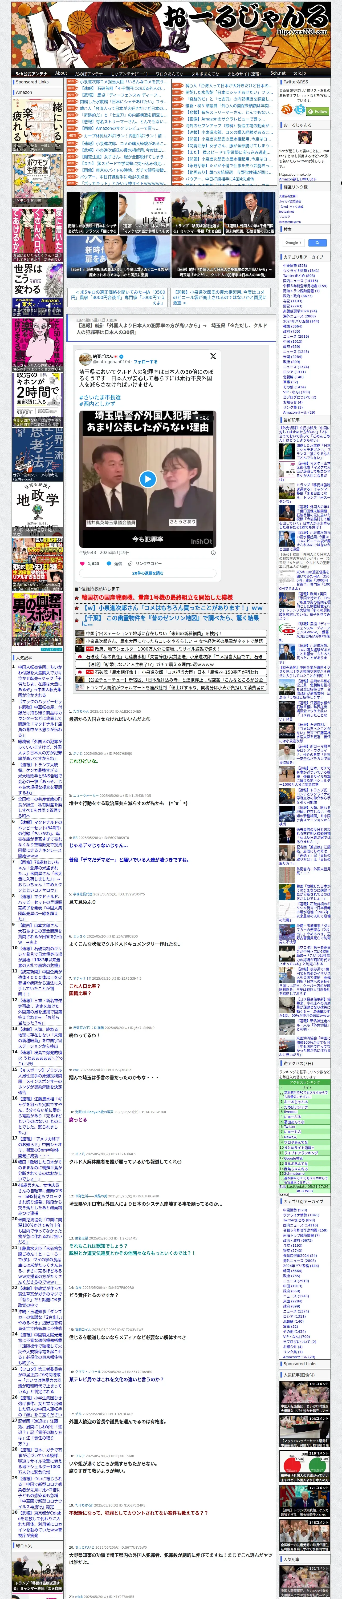Open the トランプ featured thumbnail card
Image resolution: width=342 pixels, height=1599 pixels.
point(197,213)
